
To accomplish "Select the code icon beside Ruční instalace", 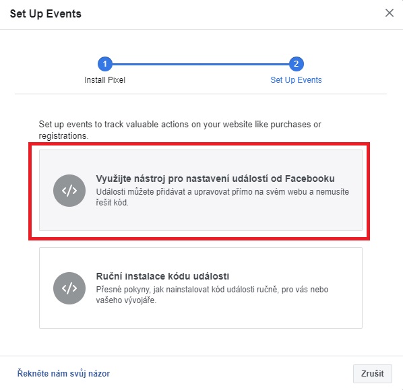I will 69,288.
